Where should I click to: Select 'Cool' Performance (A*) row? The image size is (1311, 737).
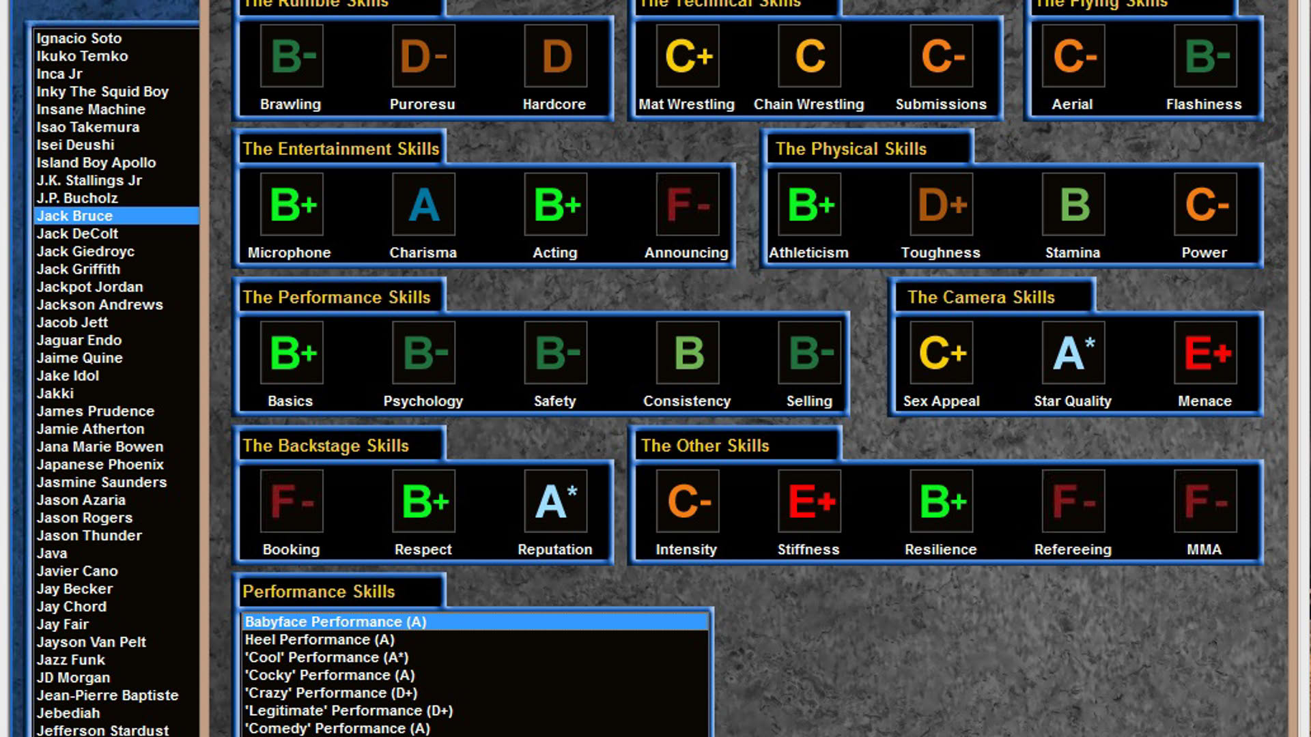(x=475, y=657)
